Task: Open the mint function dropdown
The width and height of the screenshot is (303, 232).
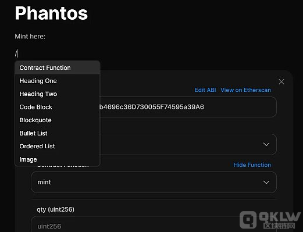Action: click(154, 182)
